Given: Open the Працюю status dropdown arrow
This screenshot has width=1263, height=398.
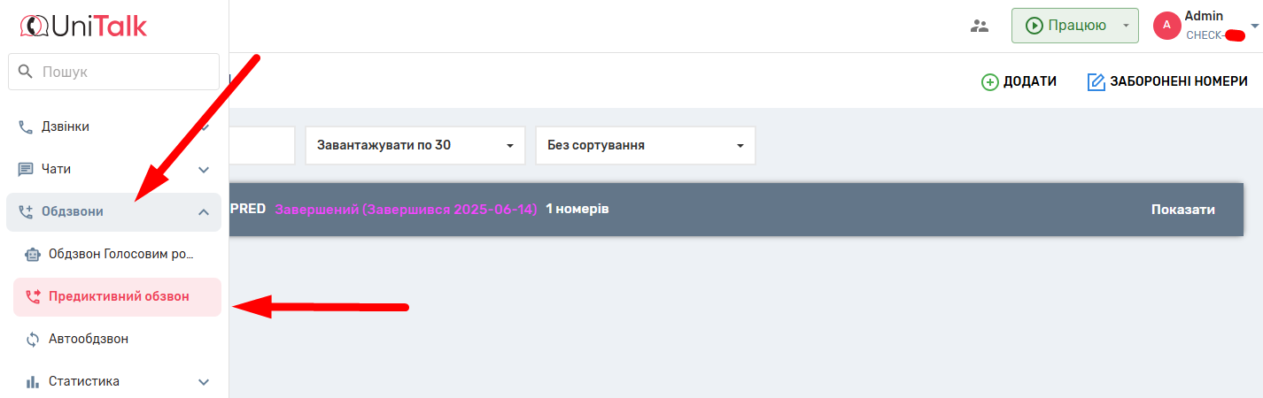Looking at the screenshot, I should pyautogui.click(x=1125, y=26).
